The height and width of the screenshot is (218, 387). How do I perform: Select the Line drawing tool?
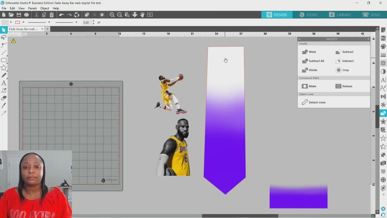coord(4,52)
